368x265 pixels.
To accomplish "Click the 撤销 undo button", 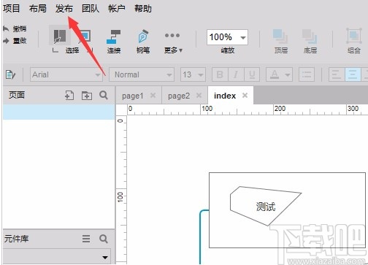I will click(x=15, y=28).
